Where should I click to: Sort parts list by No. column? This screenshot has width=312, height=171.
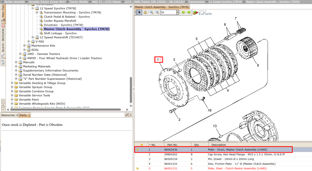pyautogui.click(x=156, y=145)
